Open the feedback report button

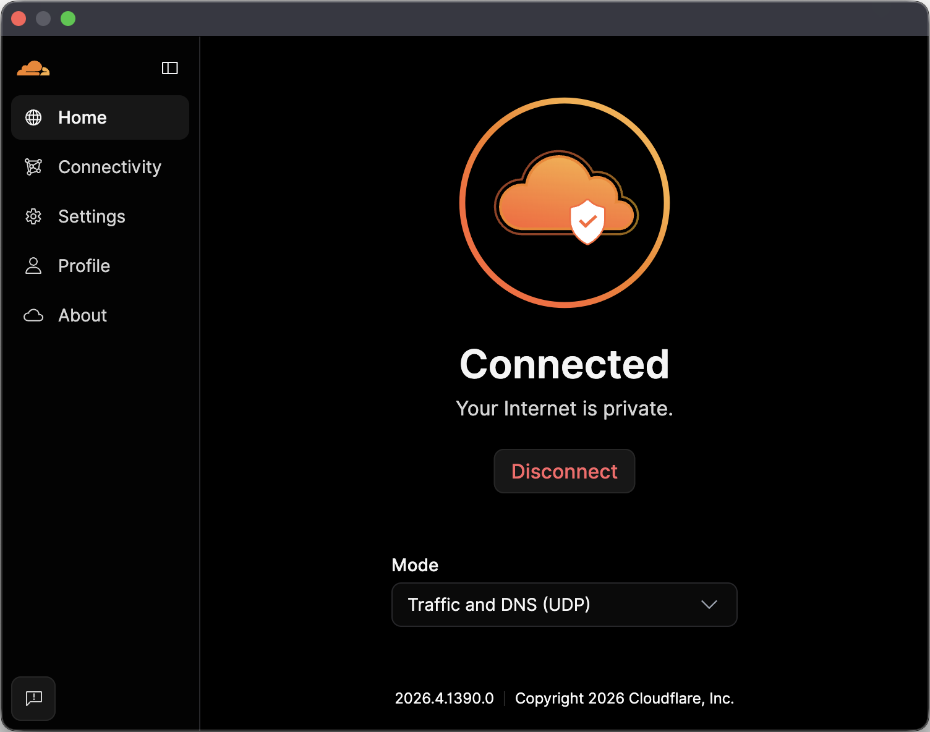(x=33, y=699)
